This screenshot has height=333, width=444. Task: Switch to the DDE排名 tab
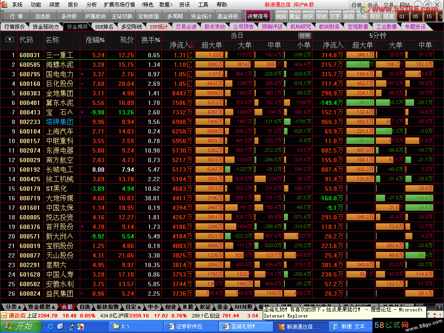pos(104,26)
